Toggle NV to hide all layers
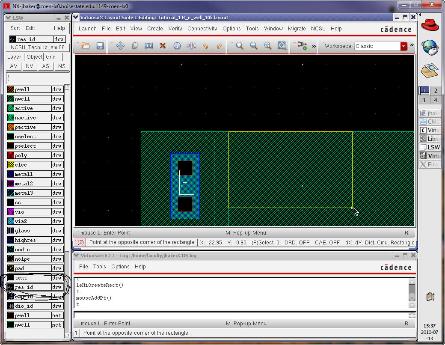 point(29,66)
